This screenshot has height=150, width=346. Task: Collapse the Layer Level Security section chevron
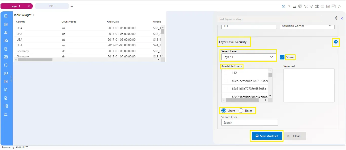[x=336, y=42]
